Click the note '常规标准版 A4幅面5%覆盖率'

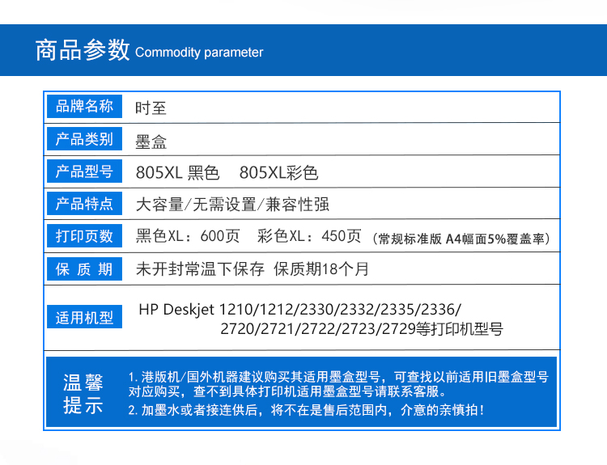461,239
